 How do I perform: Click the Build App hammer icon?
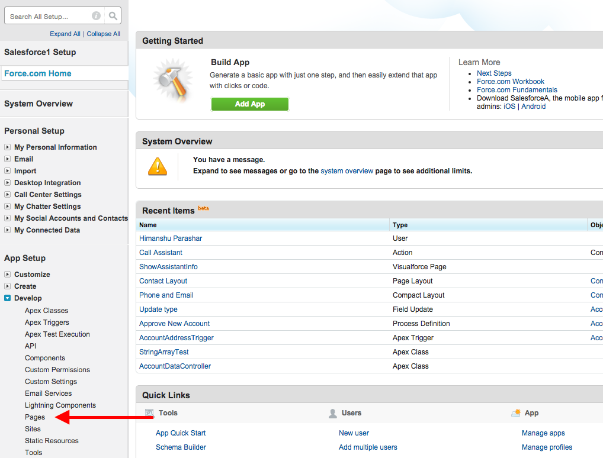tap(173, 80)
